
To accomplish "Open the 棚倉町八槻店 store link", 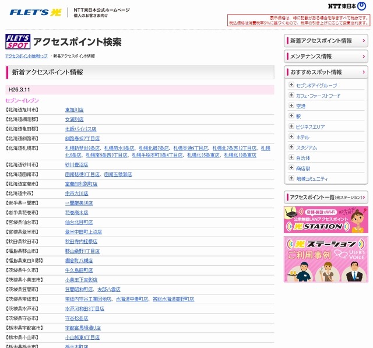I will point(79,261).
